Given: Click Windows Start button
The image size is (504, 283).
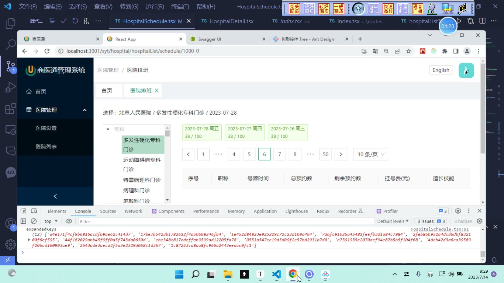Looking at the screenshot, I should [179, 274].
